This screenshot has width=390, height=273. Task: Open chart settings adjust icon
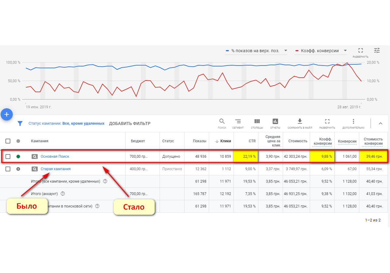(x=377, y=51)
